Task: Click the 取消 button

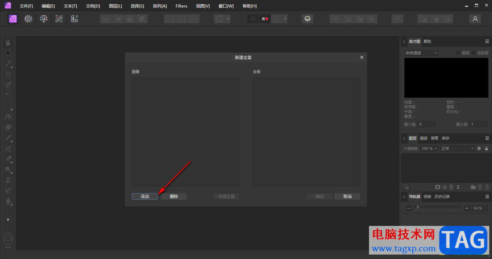Action: tap(347, 197)
